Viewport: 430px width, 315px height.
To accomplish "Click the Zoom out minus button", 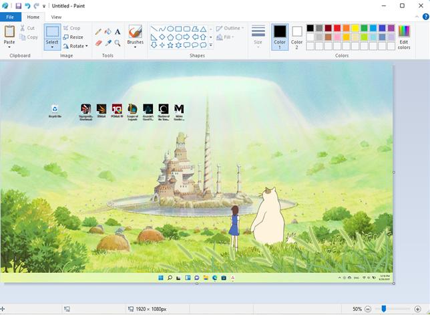I will 369,309.
